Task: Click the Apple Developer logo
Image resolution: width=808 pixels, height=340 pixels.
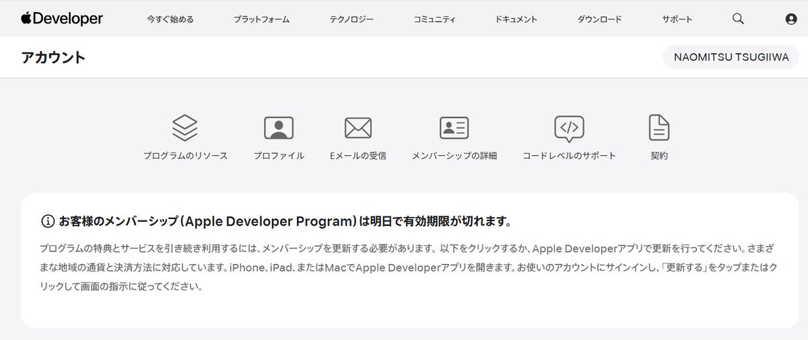Action: click(x=61, y=19)
